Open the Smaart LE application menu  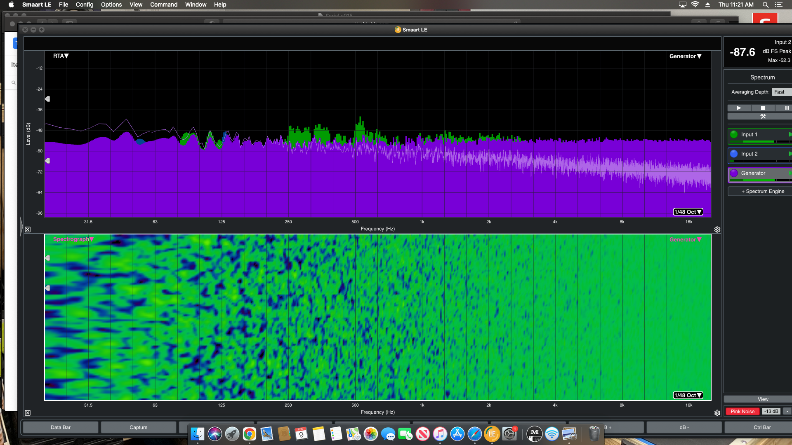pyautogui.click(x=37, y=5)
